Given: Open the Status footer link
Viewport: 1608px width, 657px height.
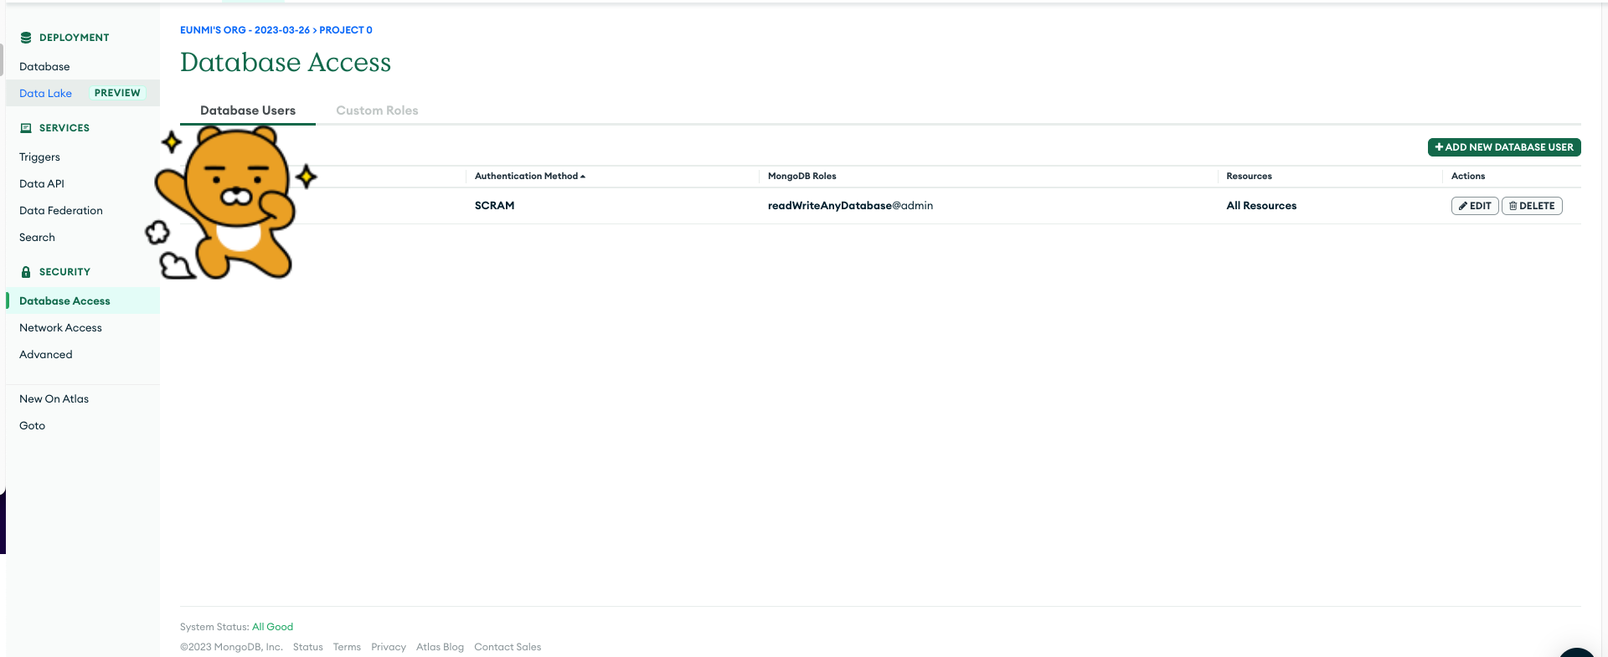Looking at the screenshot, I should click(x=307, y=647).
